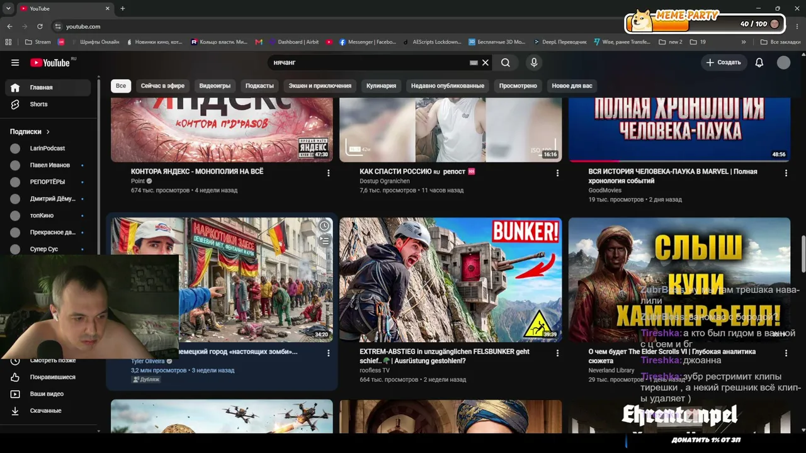Open options menu for Tyler Oliveira video

point(328,354)
